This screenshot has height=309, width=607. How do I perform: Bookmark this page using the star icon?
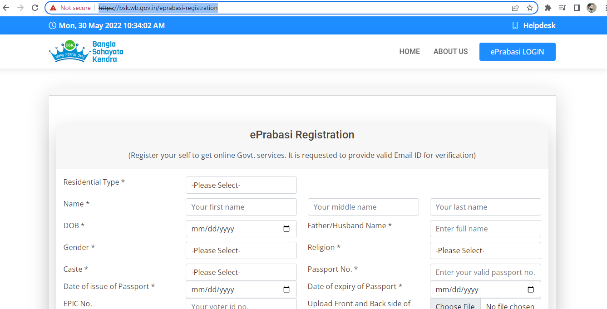pyautogui.click(x=529, y=8)
